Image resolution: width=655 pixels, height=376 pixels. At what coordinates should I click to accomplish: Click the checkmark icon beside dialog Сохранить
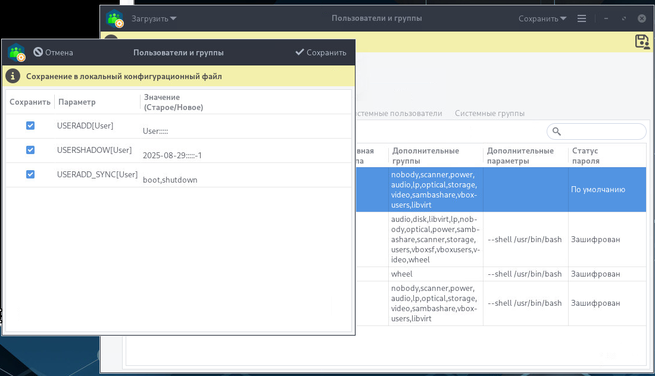[300, 52]
